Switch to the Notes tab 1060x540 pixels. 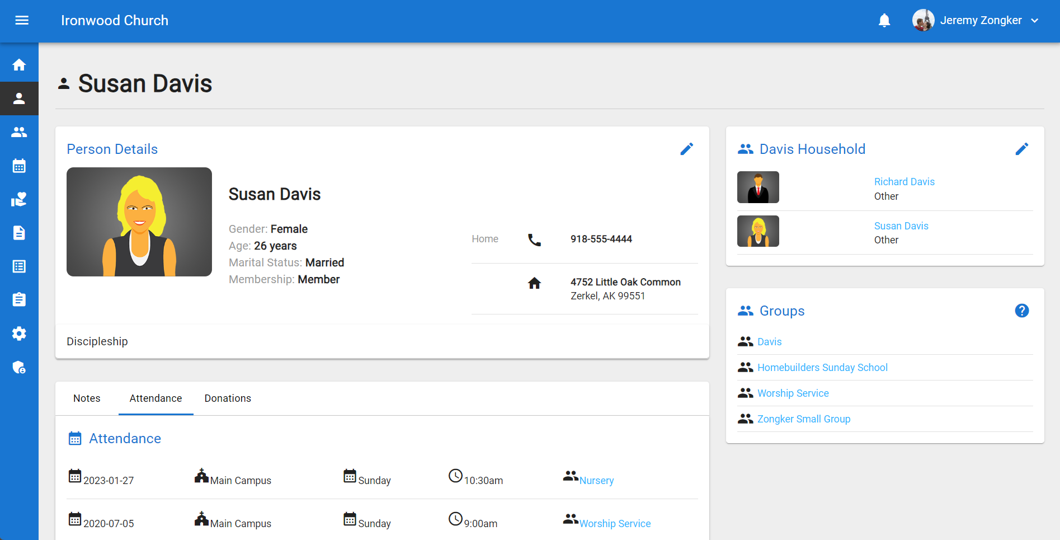[x=87, y=398]
